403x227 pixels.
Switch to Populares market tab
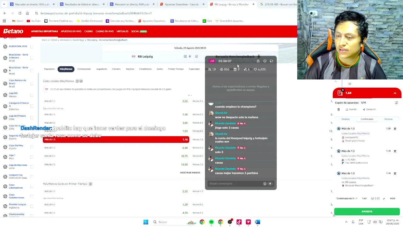(49, 69)
